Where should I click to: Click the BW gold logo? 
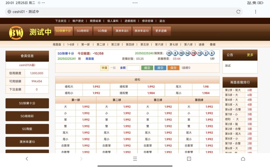point(16,33)
